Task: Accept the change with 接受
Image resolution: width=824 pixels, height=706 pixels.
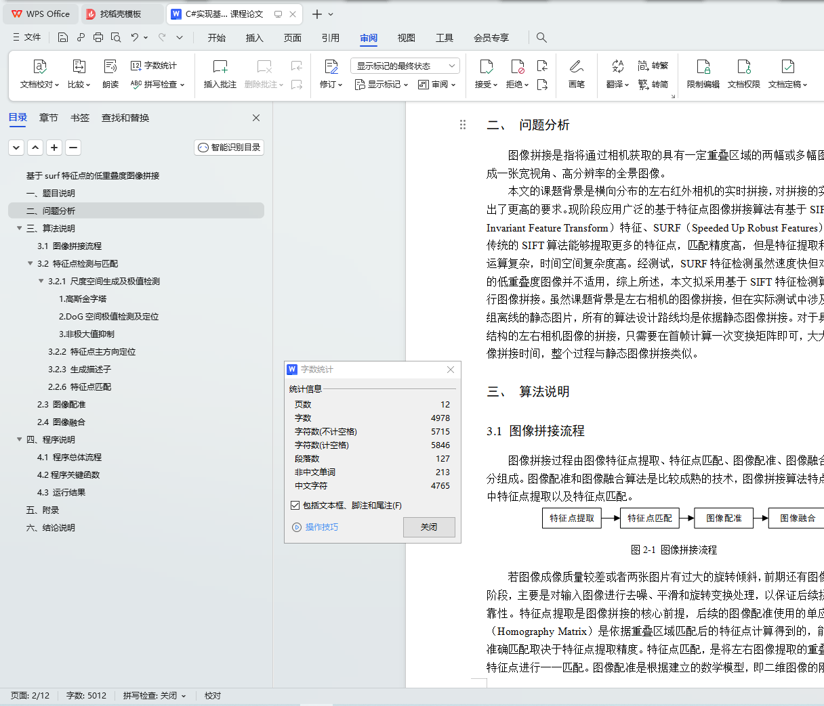Action: (486, 74)
